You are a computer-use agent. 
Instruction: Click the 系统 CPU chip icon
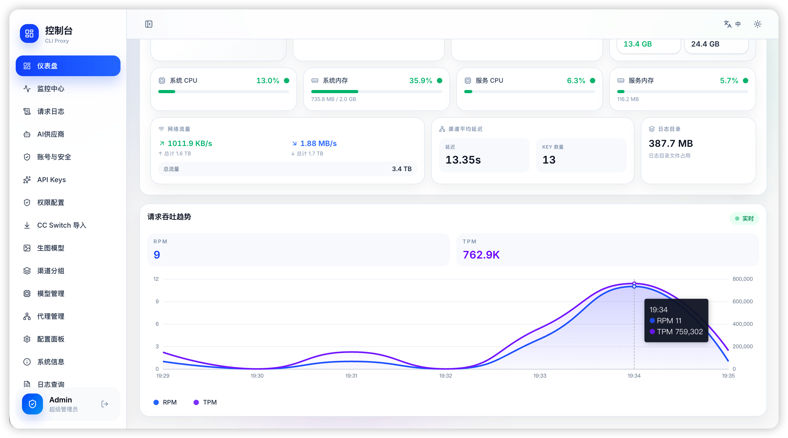(162, 81)
